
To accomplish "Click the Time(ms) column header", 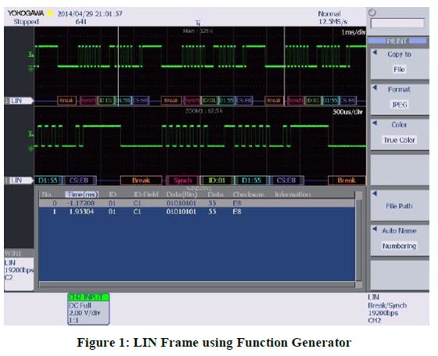I will 82,195.
